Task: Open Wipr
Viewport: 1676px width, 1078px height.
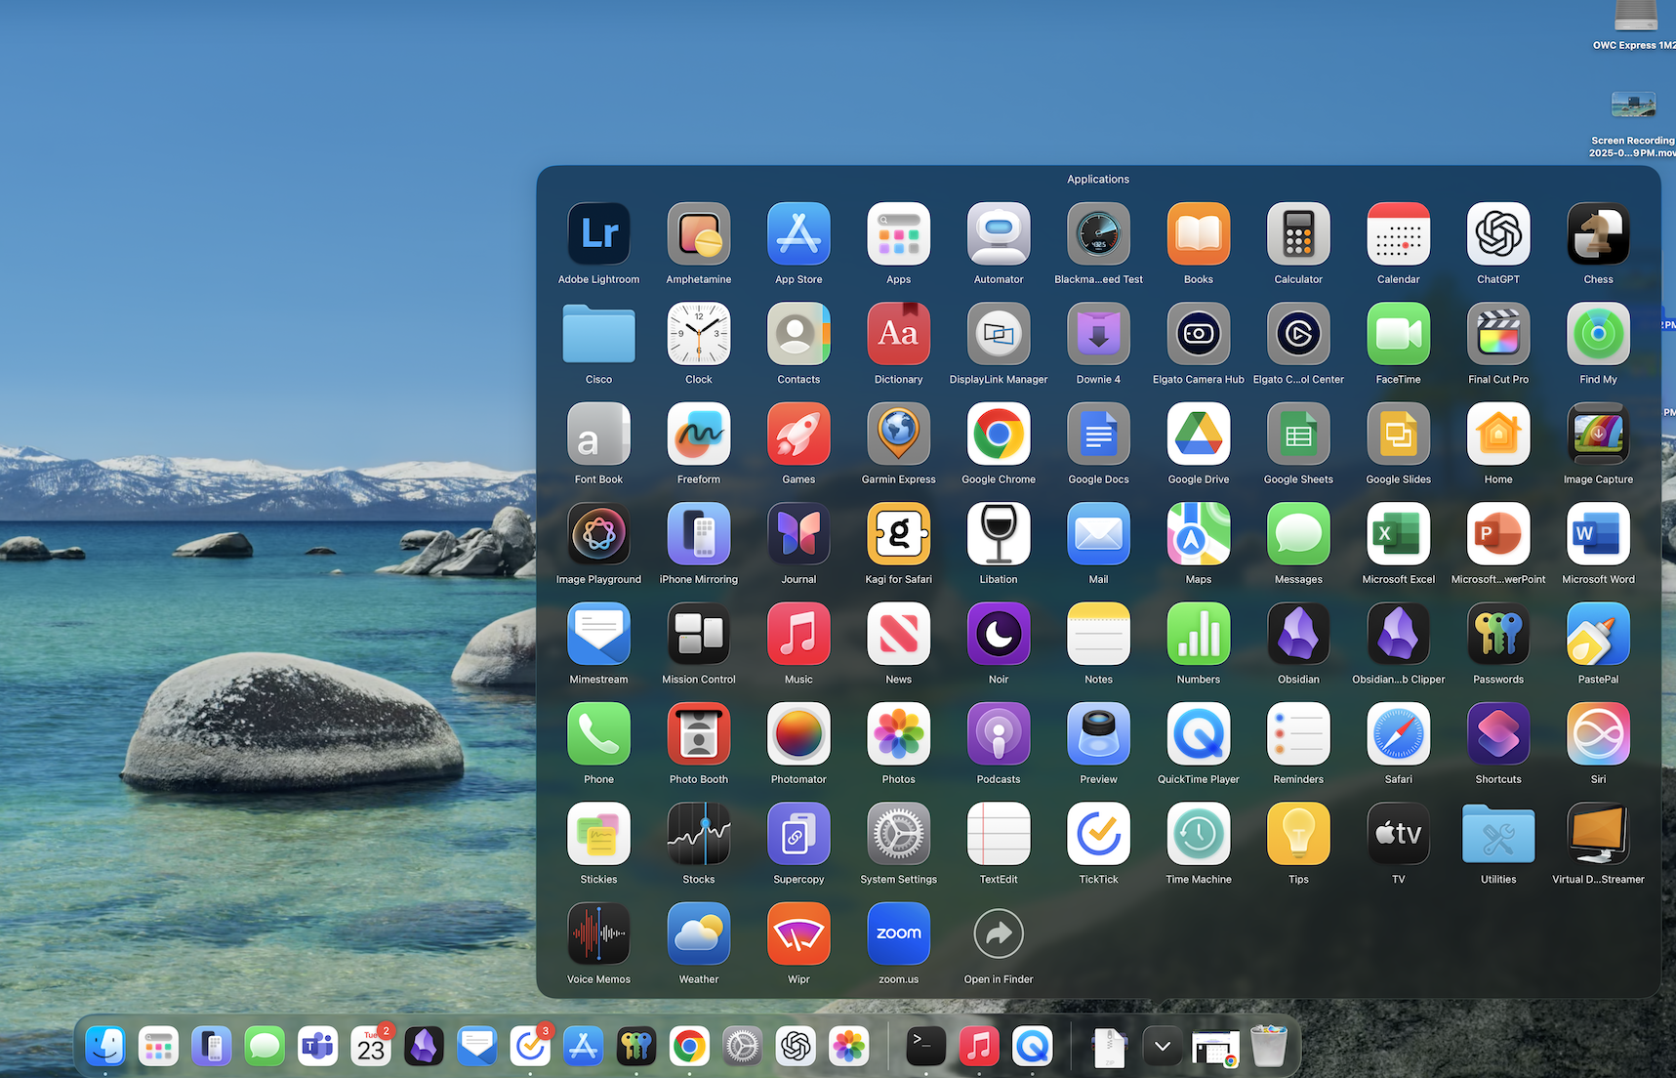Action: (x=798, y=933)
